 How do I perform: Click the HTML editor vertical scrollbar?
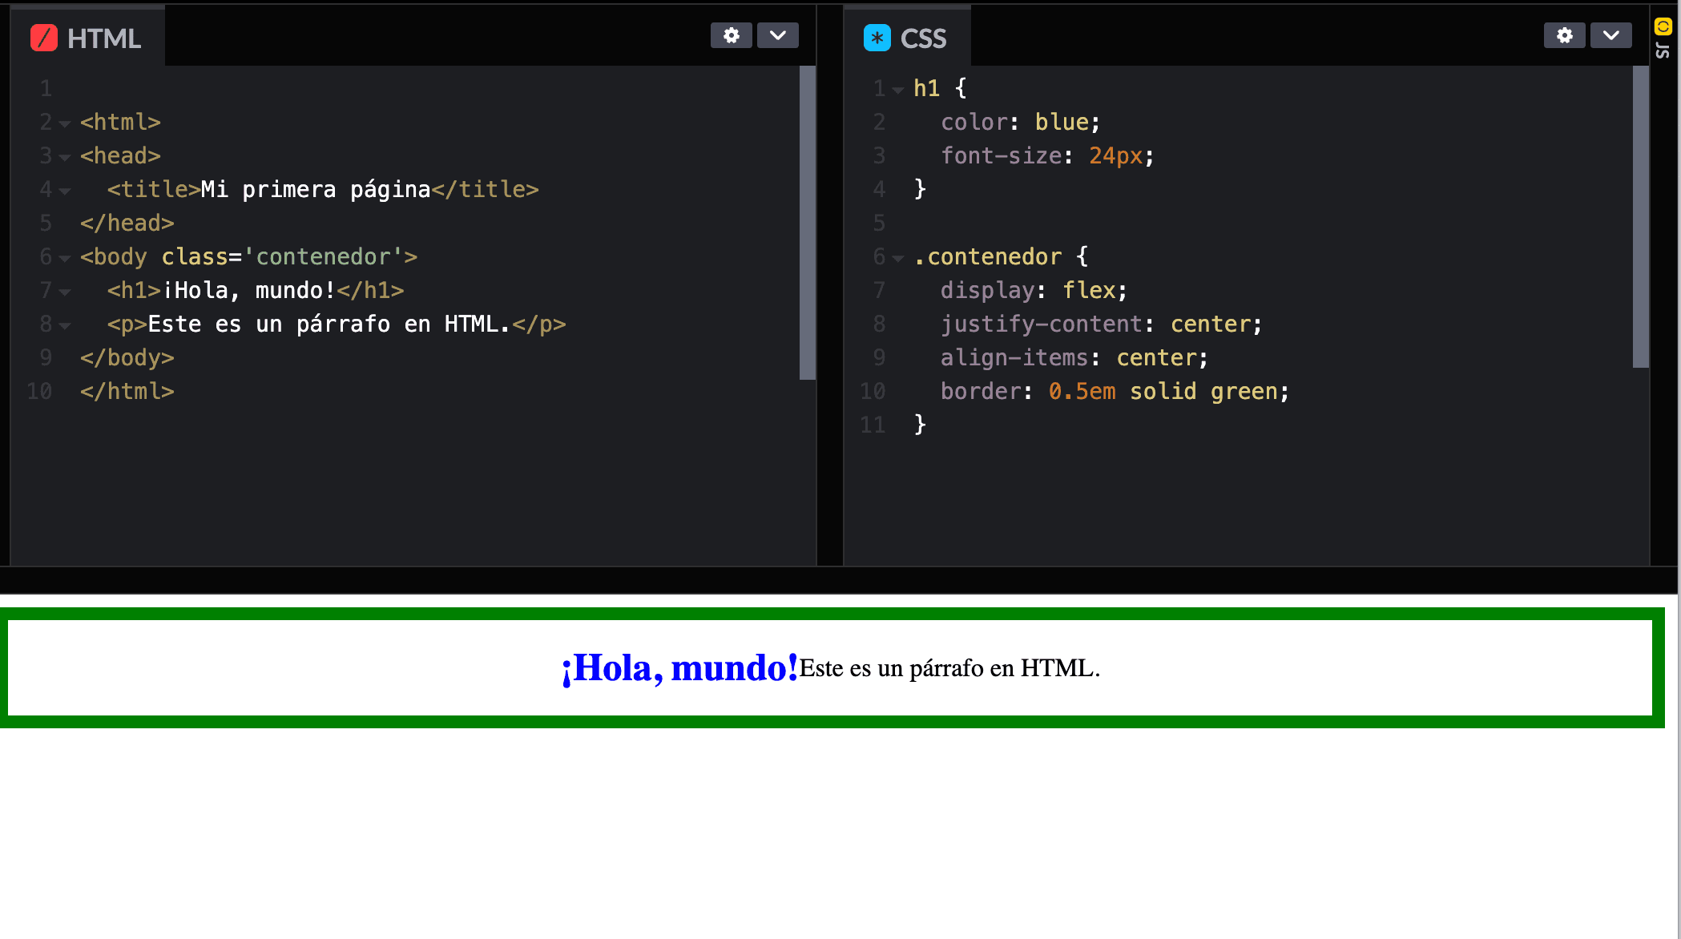(807, 222)
